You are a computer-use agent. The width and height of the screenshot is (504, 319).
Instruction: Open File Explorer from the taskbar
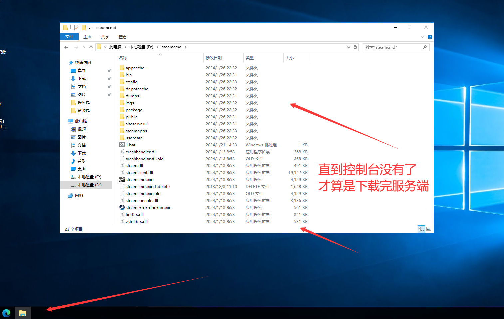click(23, 313)
